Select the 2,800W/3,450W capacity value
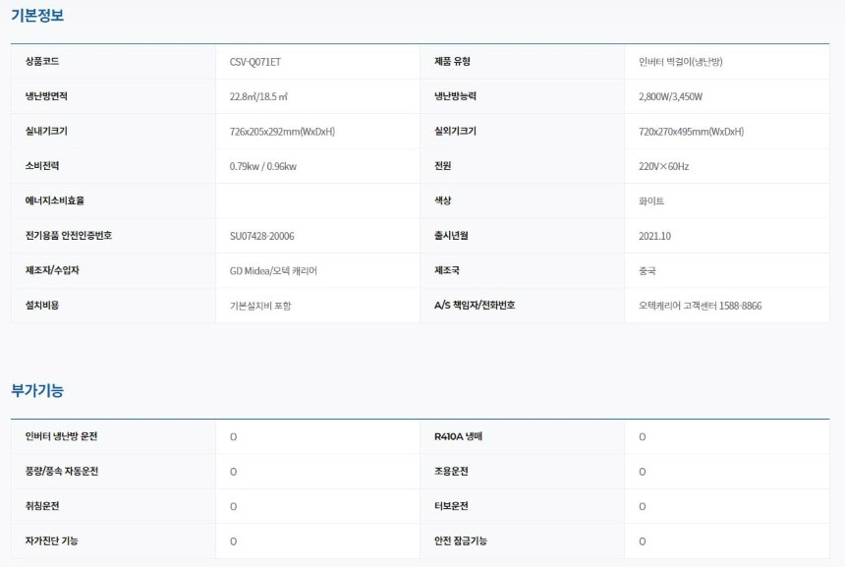Viewport: 845px width, 567px height. [670, 96]
